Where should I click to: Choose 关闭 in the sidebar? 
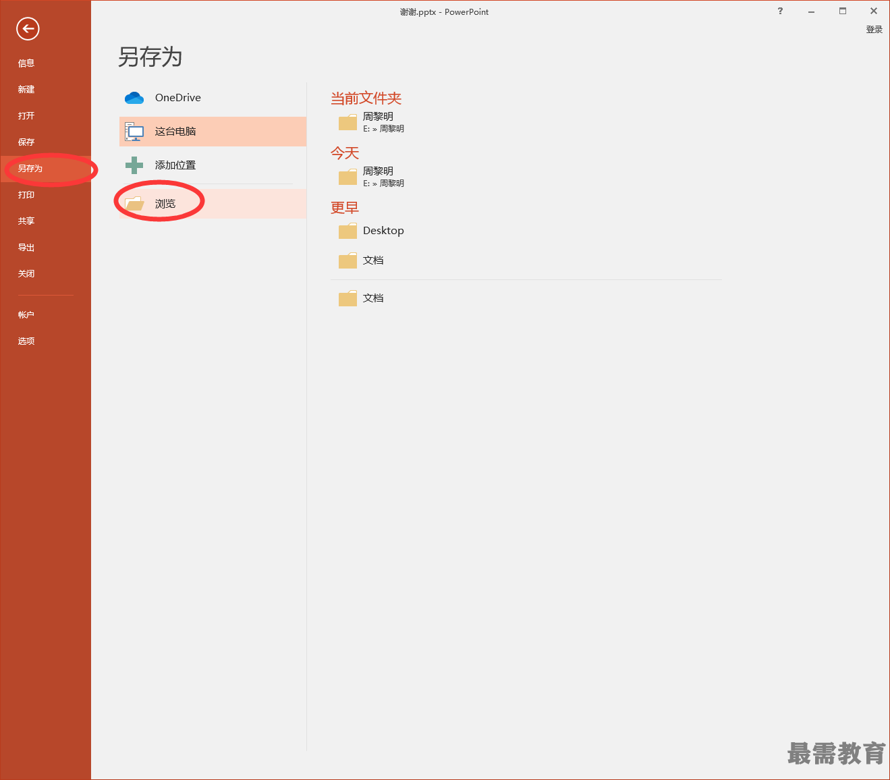(x=46, y=274)
